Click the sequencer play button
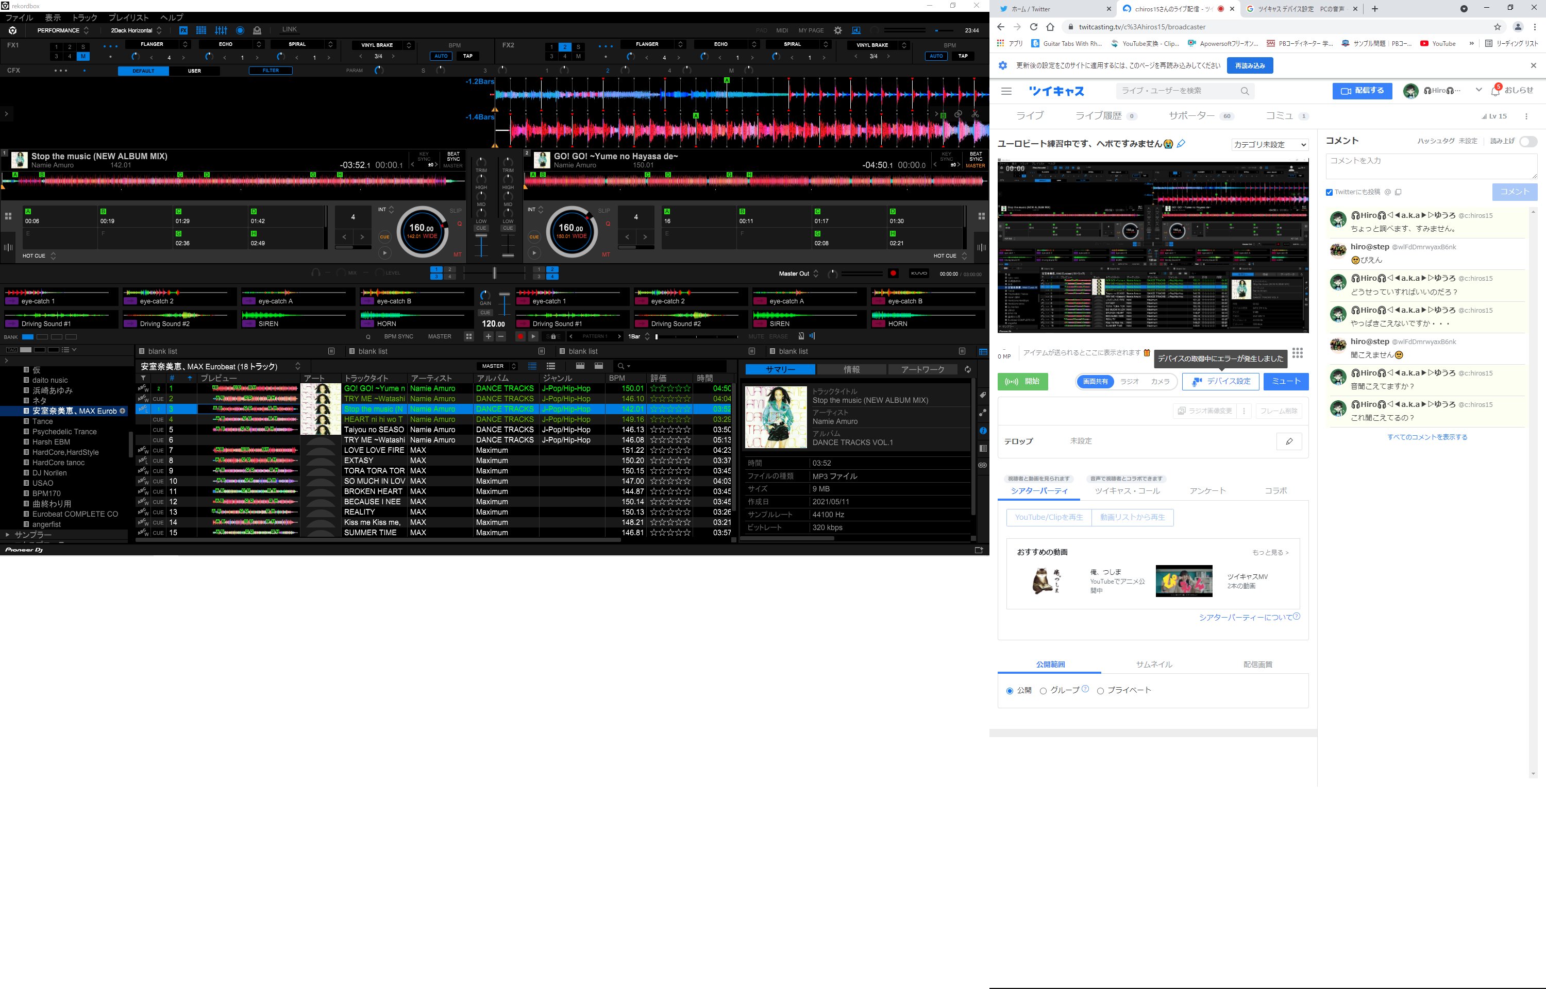 tap(533, 336)
